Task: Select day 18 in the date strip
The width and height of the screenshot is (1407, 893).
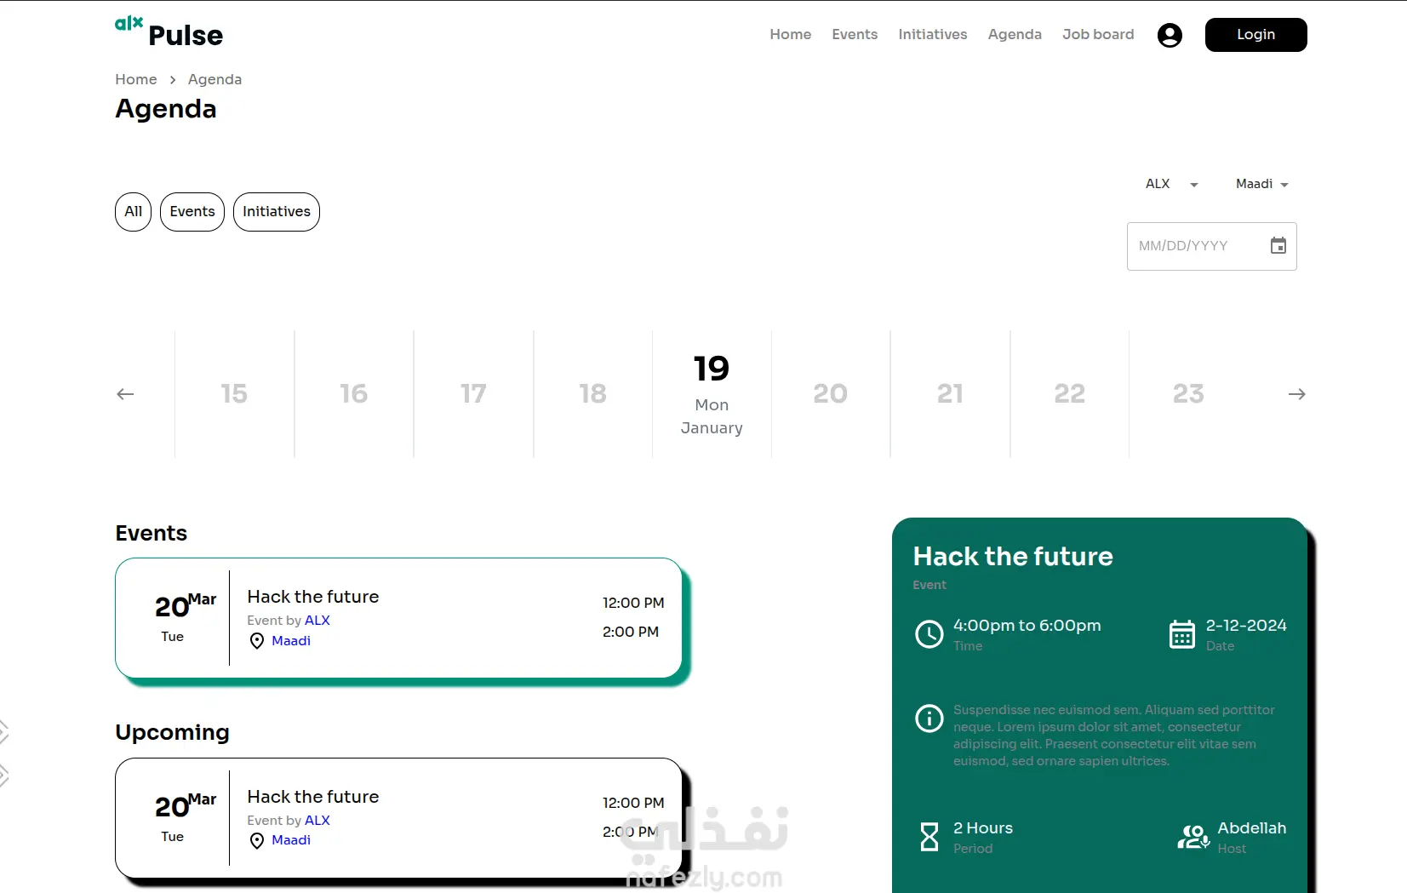Action: (x=592, y=394)
